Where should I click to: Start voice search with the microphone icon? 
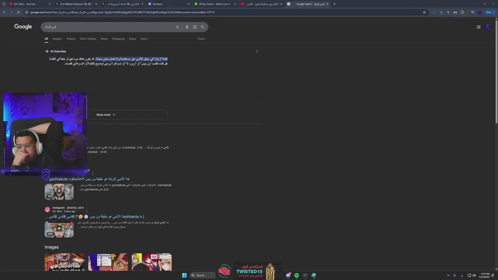pyautogui.click(x=187, y=27)
